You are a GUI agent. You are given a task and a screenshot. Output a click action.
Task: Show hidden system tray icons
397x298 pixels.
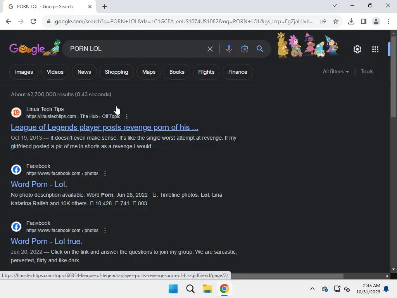[312, 289]
